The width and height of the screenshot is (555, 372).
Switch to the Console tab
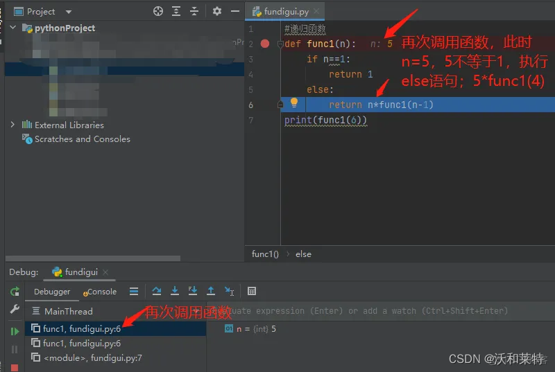coord(100,292)
